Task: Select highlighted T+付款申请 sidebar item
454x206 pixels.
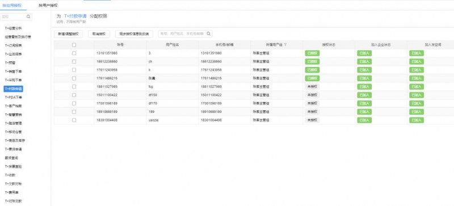Action: point(13,89)
